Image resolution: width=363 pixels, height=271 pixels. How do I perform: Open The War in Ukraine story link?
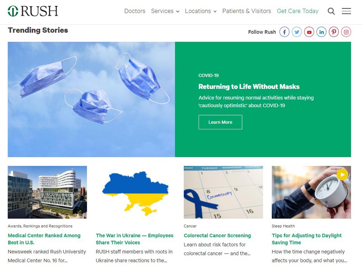tap(135, 239)
